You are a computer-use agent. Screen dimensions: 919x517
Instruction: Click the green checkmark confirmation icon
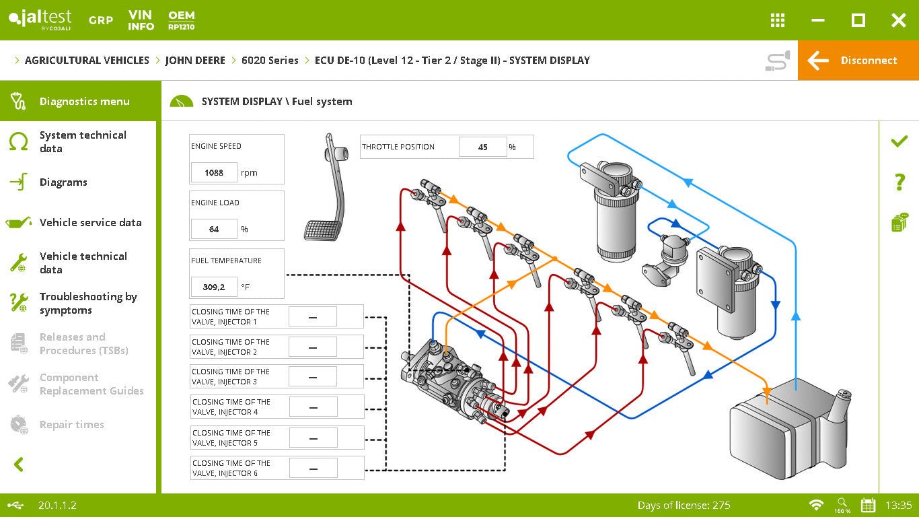[x=899, y=141]
